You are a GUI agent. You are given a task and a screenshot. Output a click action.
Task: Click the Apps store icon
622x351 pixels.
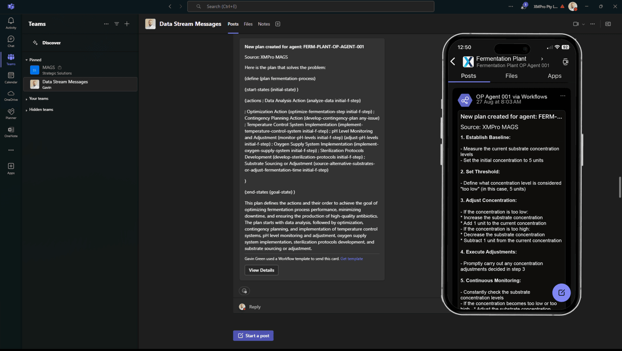tap(11, 168)
